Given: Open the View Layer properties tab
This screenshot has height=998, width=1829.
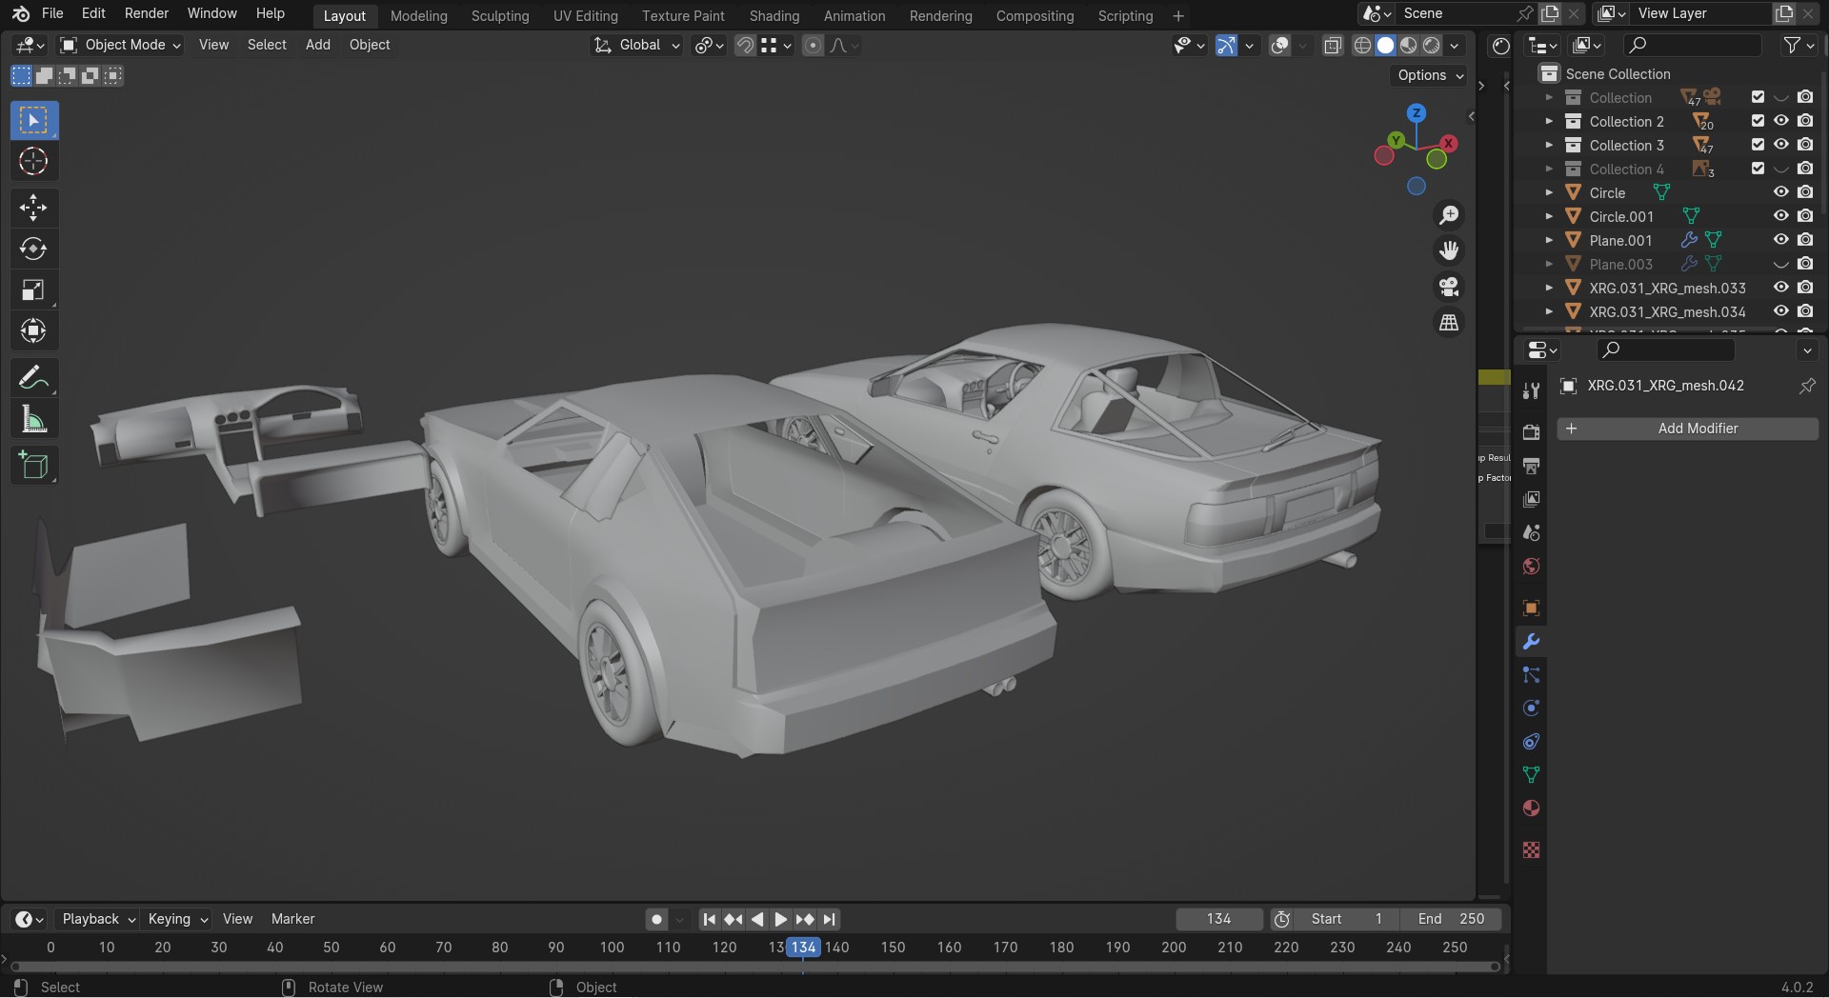Looking at the screenshot, I should point(1531,499).
